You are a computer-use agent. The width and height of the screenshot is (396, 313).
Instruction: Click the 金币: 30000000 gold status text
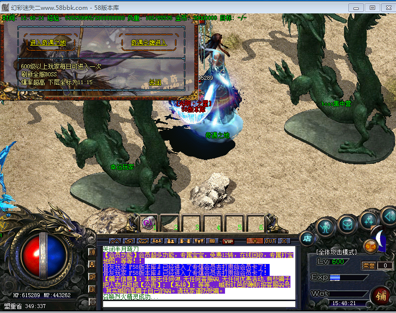(x=196, y=18)
